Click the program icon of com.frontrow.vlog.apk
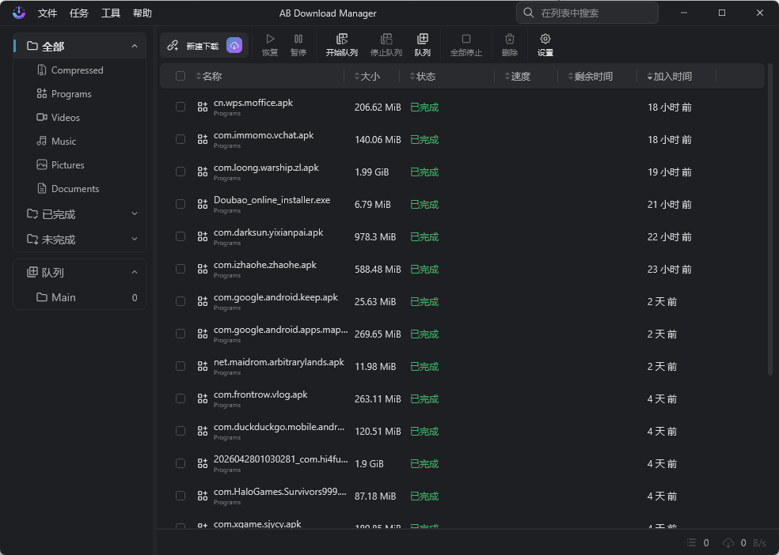The height and width of the screenshot is (555, 779). 202,398
